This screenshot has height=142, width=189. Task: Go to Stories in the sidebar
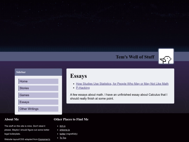38,88
